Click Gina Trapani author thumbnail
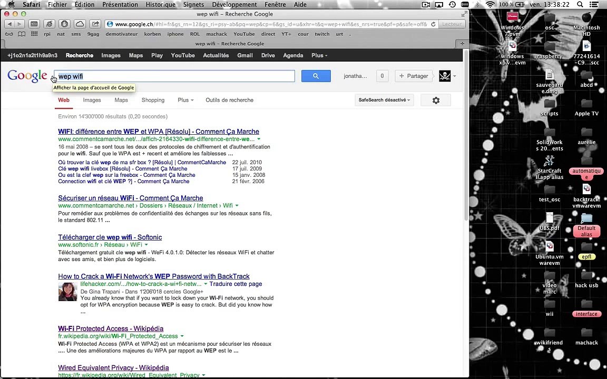The height and width of the screenshot is (379, 607). point(68,292)
